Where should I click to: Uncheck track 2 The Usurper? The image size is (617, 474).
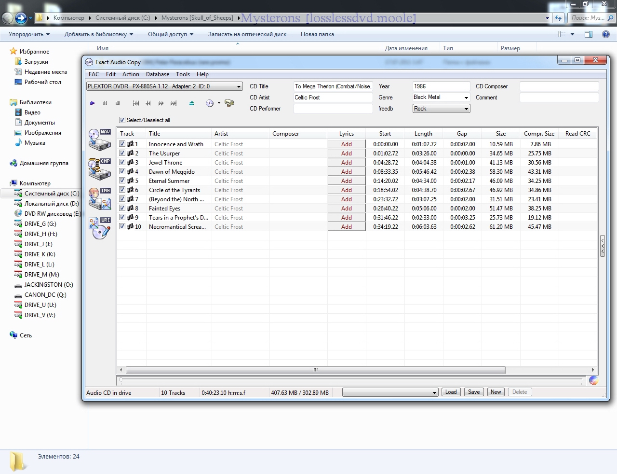[122, 153]
